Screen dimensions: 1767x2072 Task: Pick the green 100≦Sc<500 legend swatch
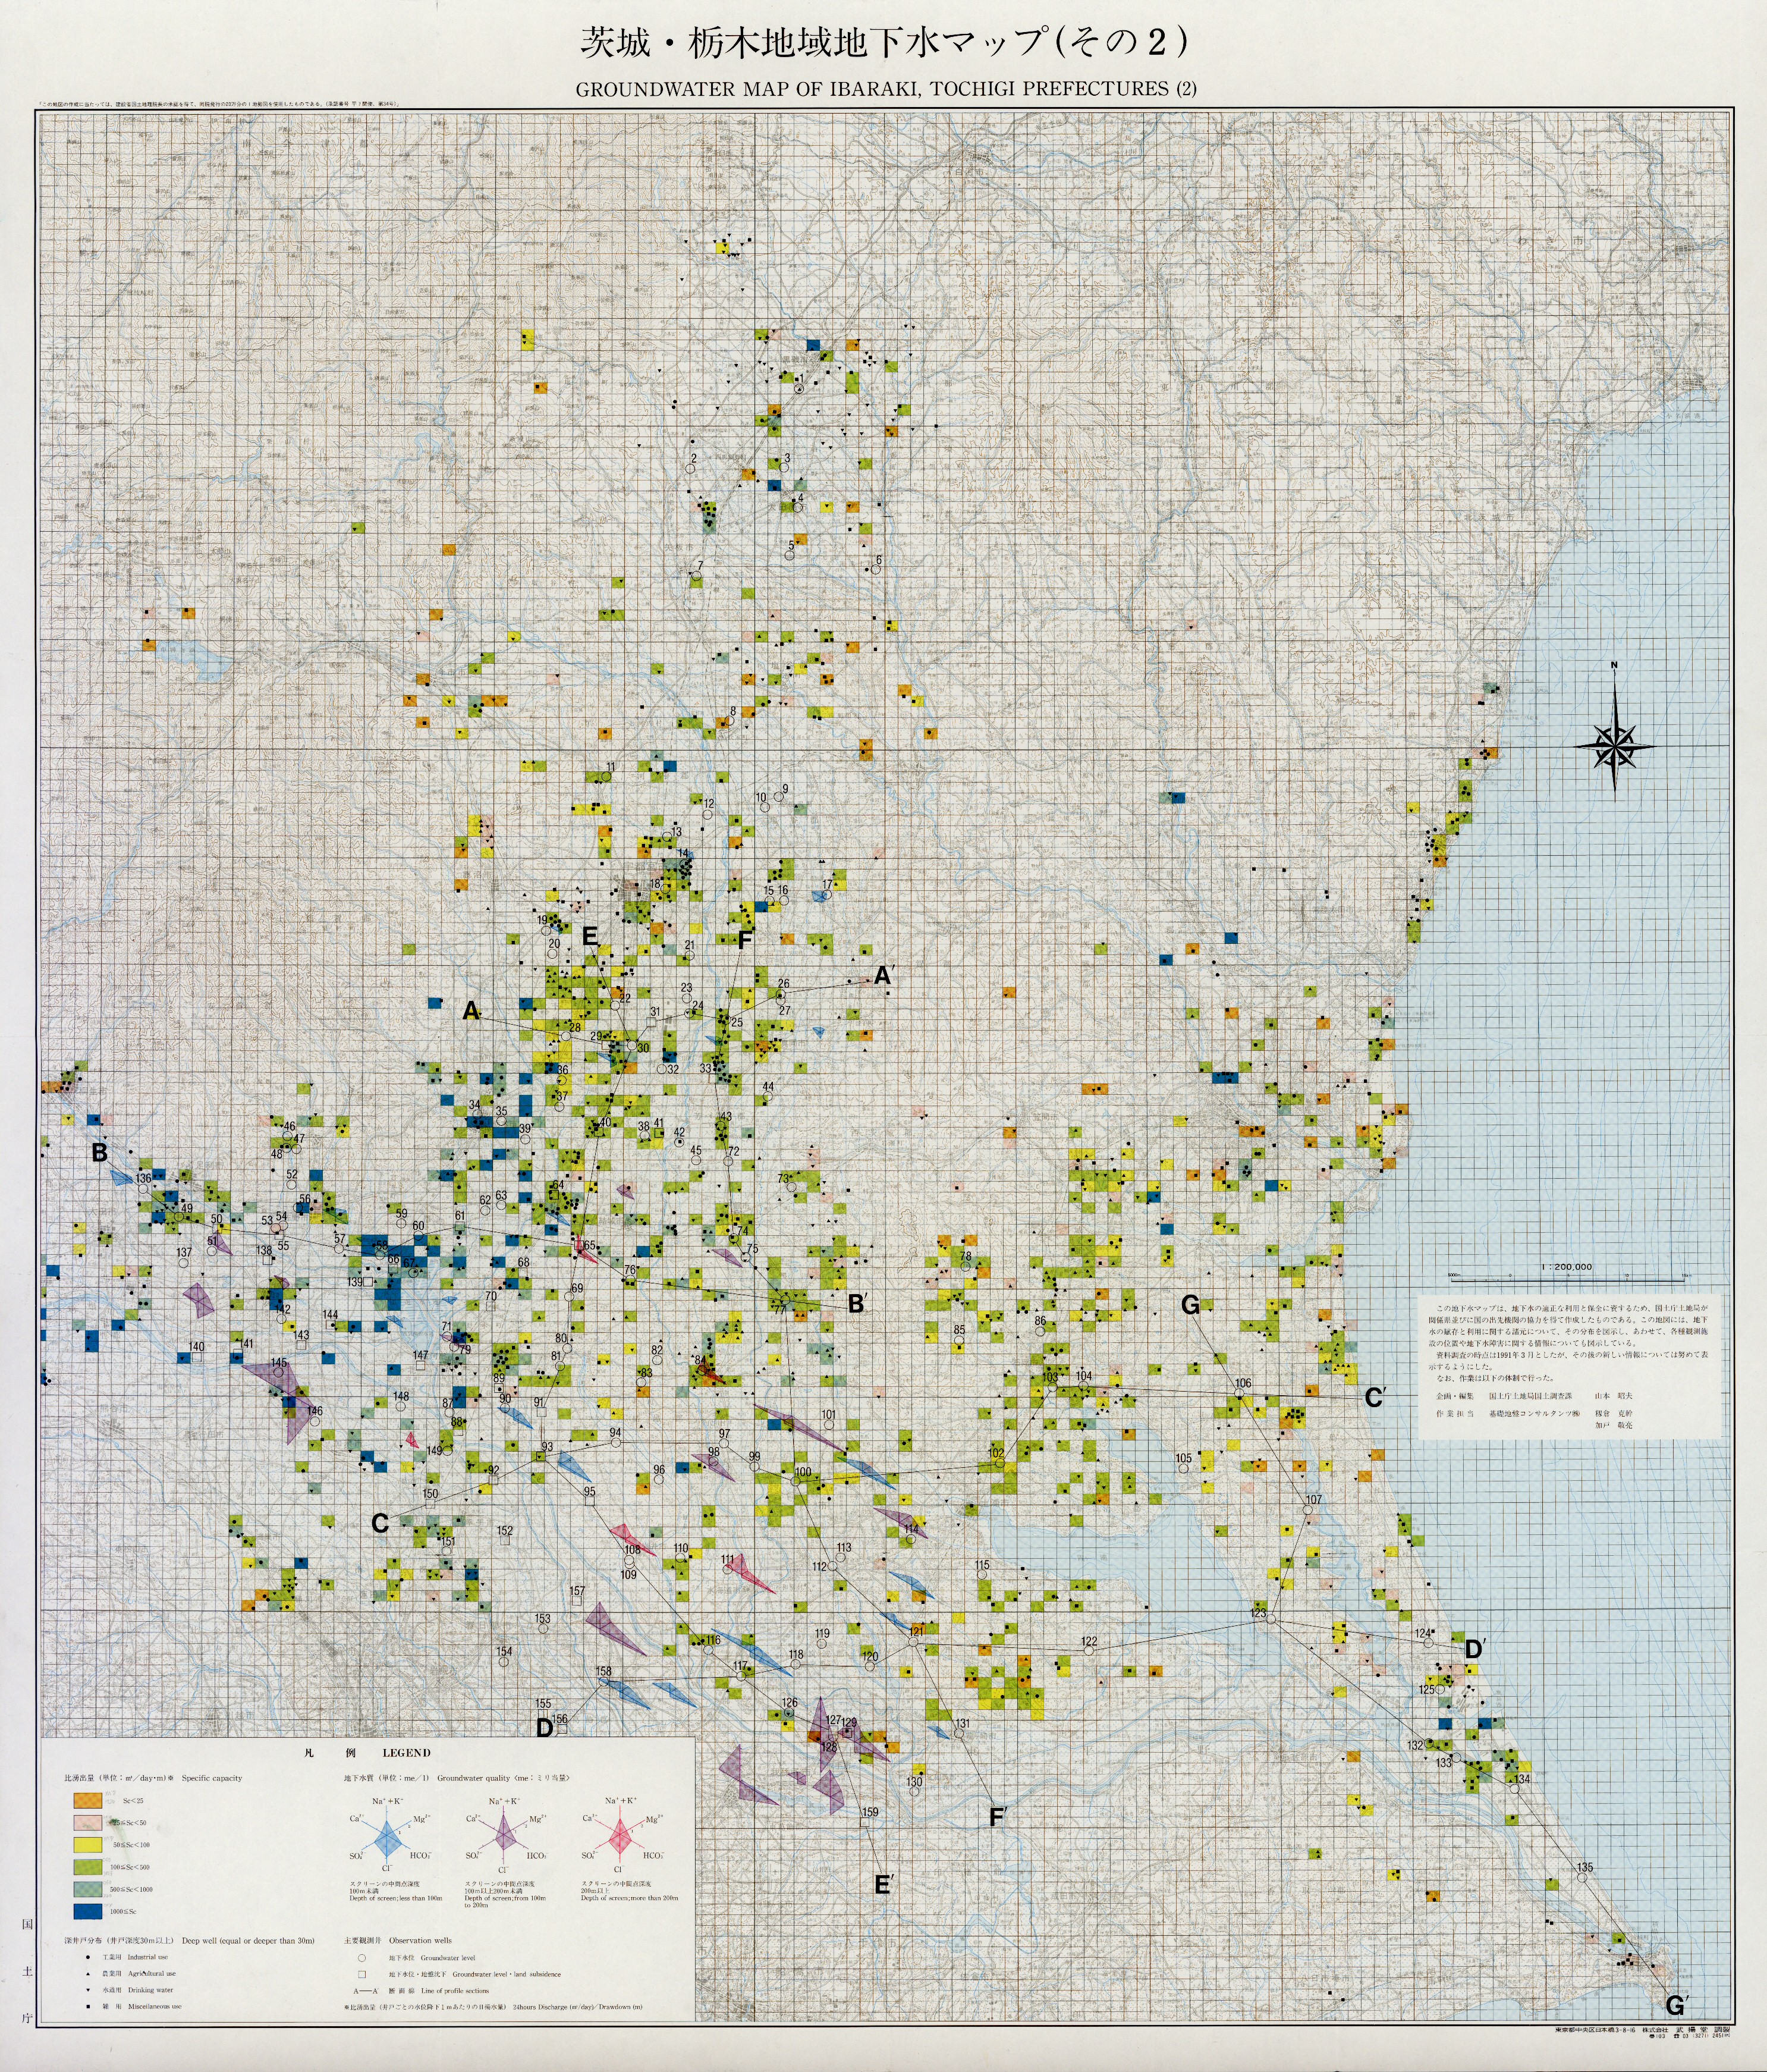tap(88, 1867)
